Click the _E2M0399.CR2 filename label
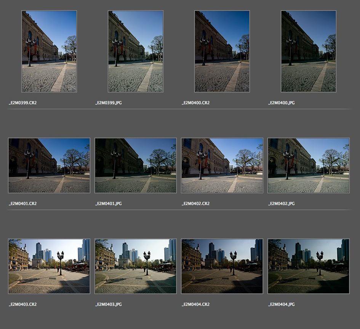 [23, 103]
